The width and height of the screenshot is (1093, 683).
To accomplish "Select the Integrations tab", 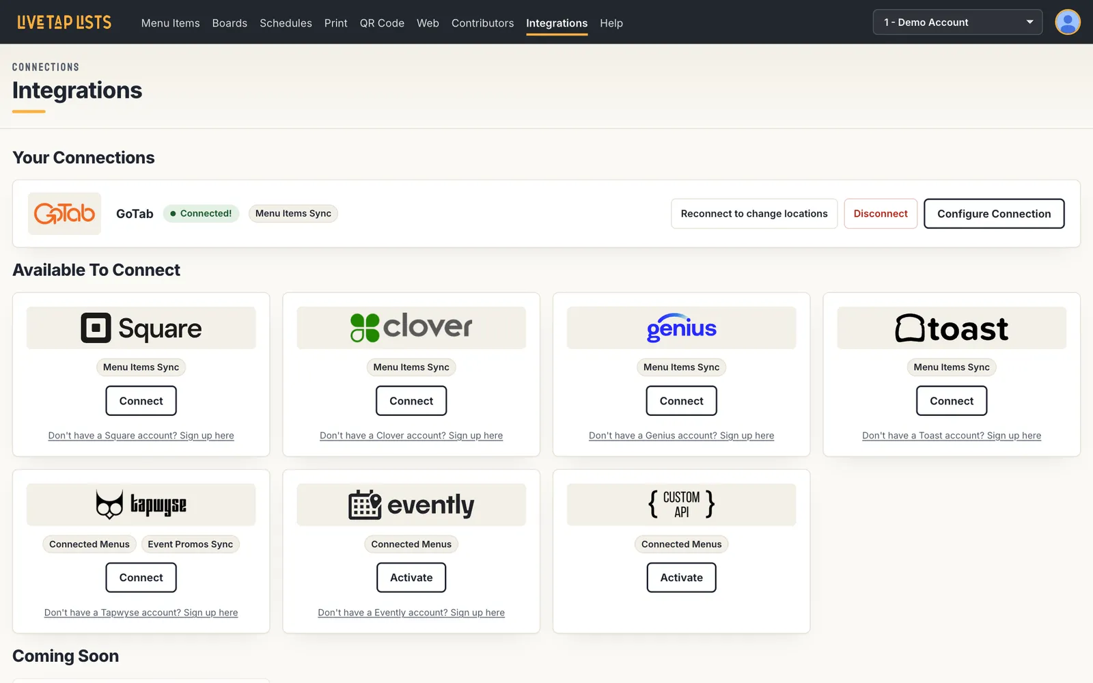I will click(557, 23).
